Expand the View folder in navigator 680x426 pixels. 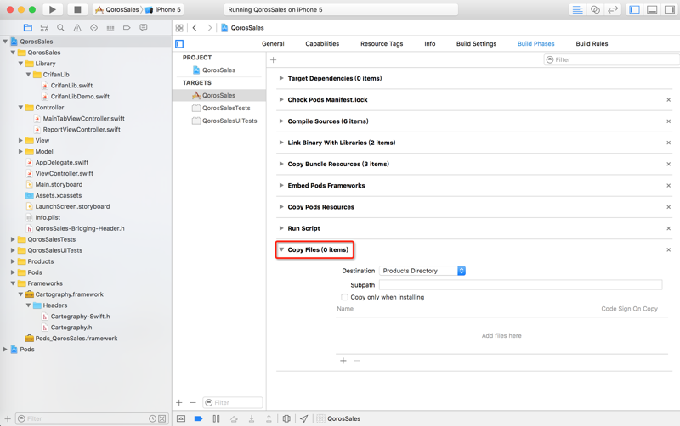click(20, 140)
